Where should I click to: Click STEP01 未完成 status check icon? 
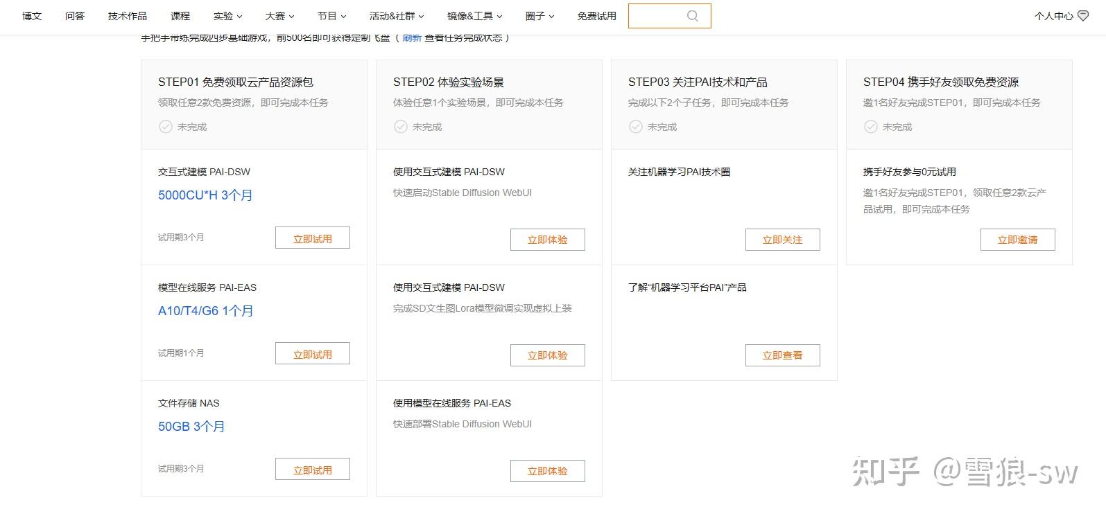(166, 127)
